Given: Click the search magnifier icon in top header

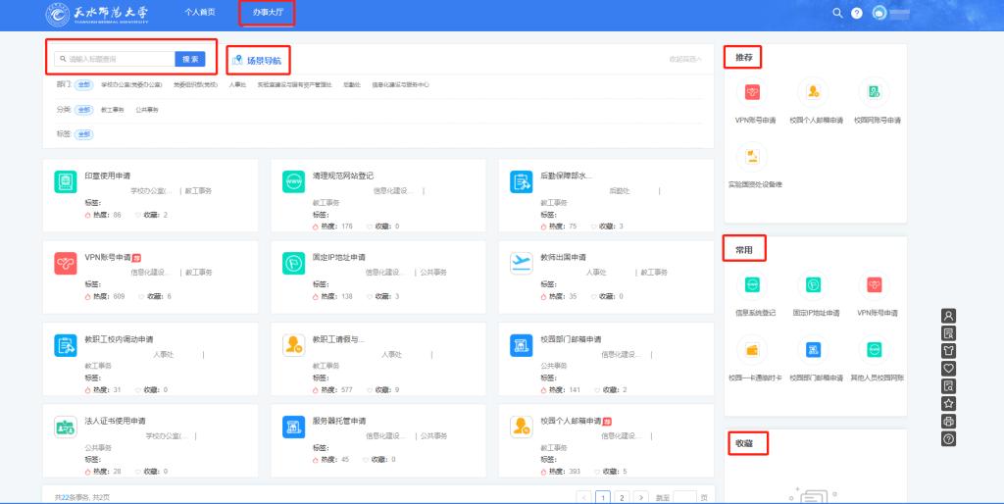Looking at the screenshot, I should click(836, 13).
